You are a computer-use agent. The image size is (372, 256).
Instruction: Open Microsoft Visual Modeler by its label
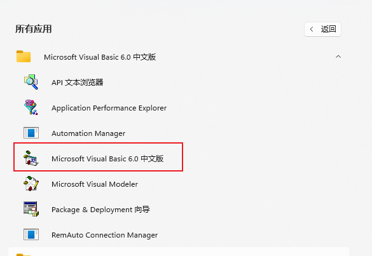[95, 184]
